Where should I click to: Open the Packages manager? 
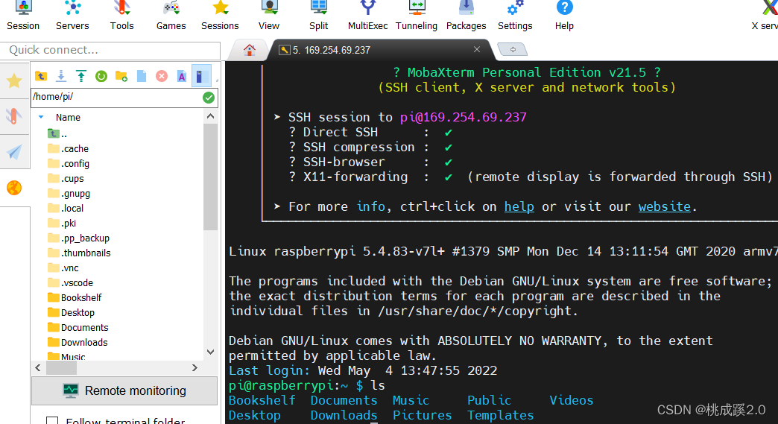(466, 16)
